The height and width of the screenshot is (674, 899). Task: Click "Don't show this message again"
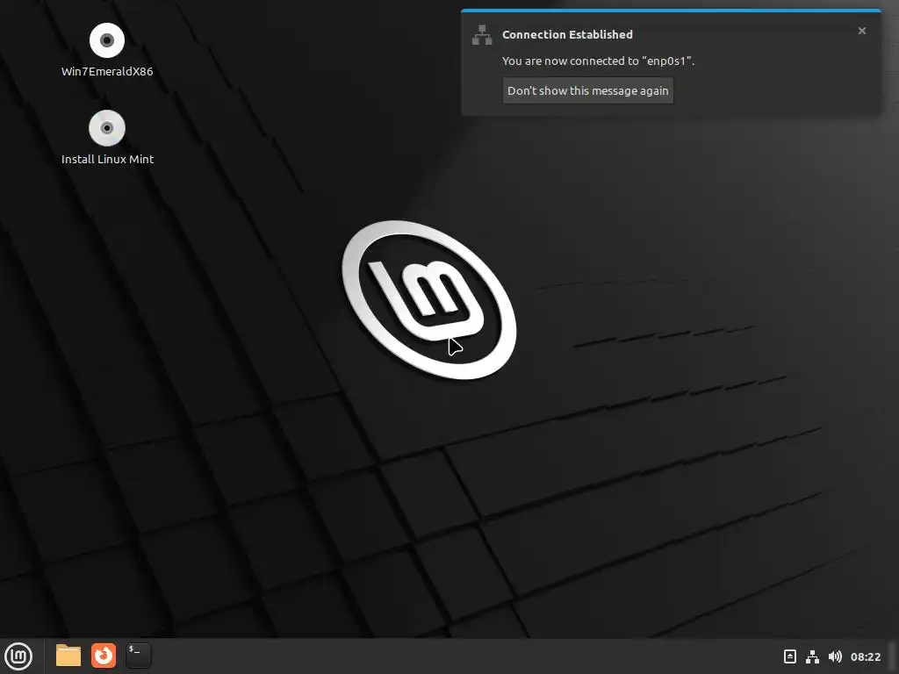[x=587, y=90]
